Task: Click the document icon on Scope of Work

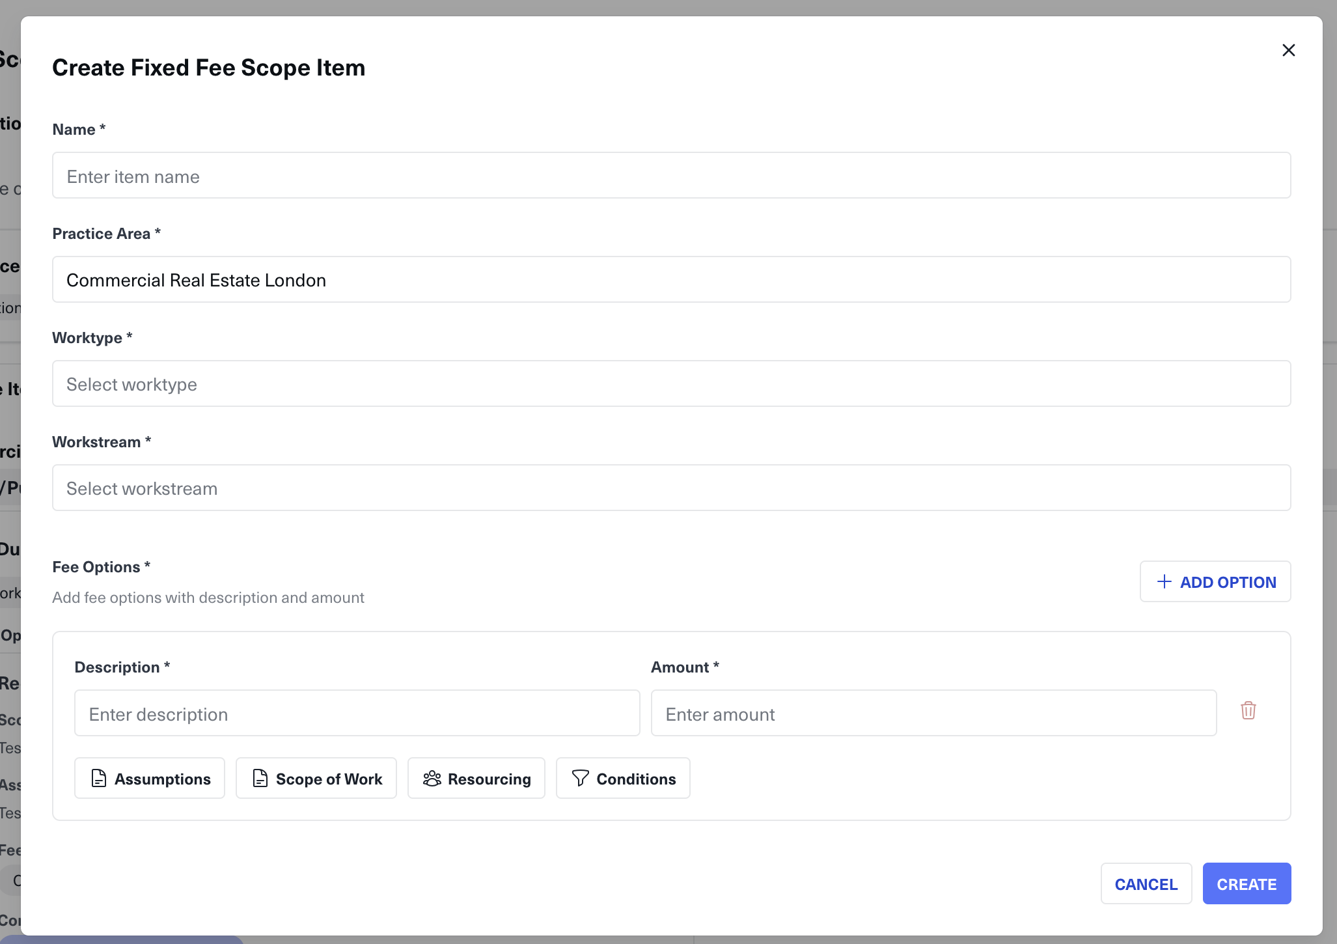Action: (260, 779)
